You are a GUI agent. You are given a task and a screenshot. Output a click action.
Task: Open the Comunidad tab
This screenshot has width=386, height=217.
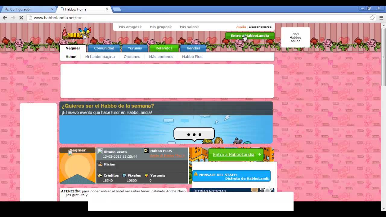pyautogui.click(x=104, y=48)
